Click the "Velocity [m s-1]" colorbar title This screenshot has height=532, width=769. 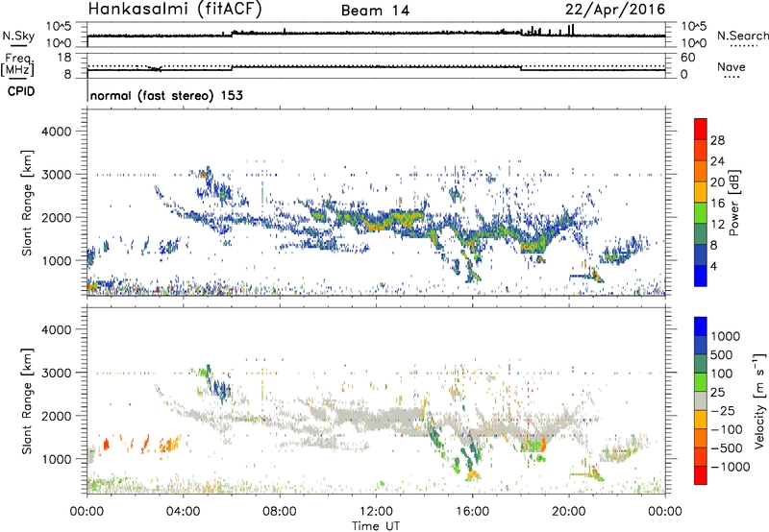(759, 400)
